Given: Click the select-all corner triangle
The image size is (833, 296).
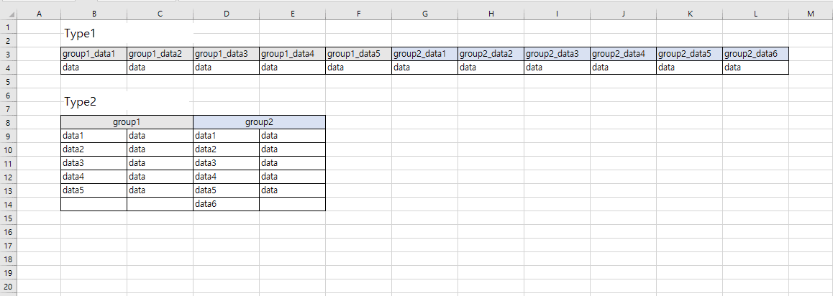Looking at the screenshot, I should coord(9,14).
